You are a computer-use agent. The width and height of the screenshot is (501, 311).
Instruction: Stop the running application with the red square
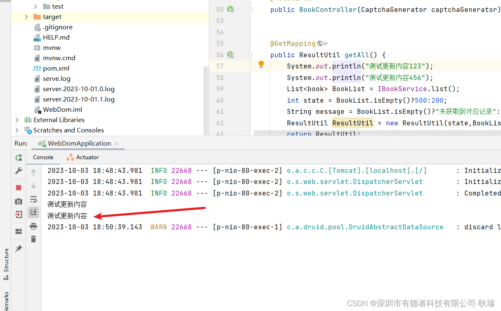(x=19, y=188)
